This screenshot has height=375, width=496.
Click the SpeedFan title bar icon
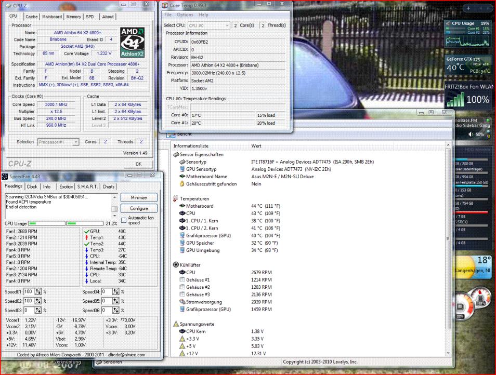coord(5,176)
